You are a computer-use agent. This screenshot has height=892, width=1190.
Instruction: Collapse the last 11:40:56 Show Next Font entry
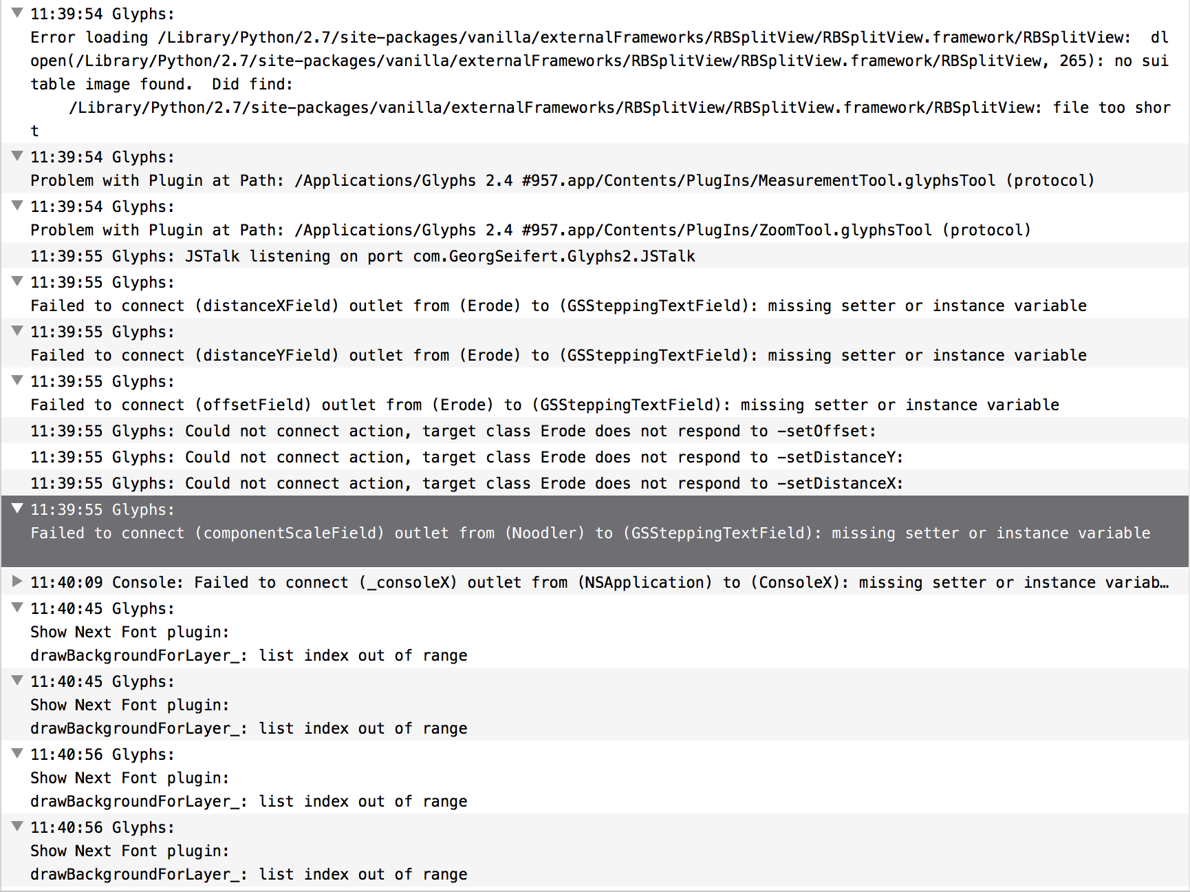(18, 827)
